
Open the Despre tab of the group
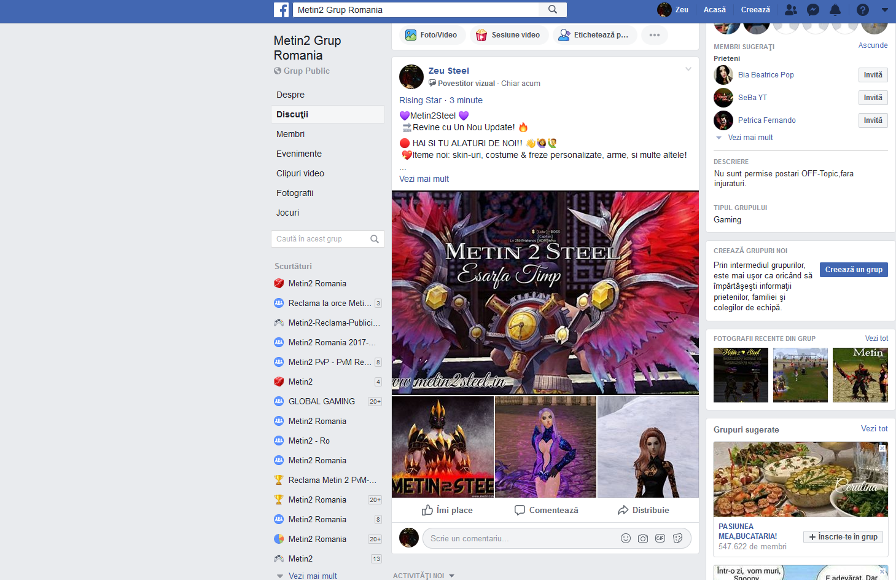[x=328, y=95]
